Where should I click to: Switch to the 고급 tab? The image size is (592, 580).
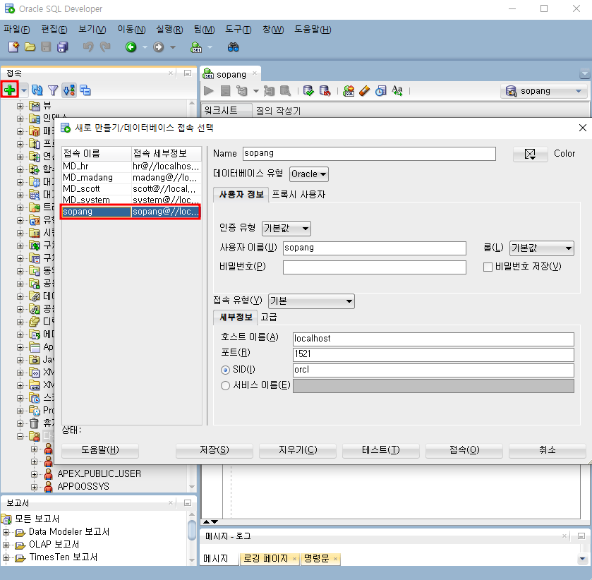[x=269, y=318]
